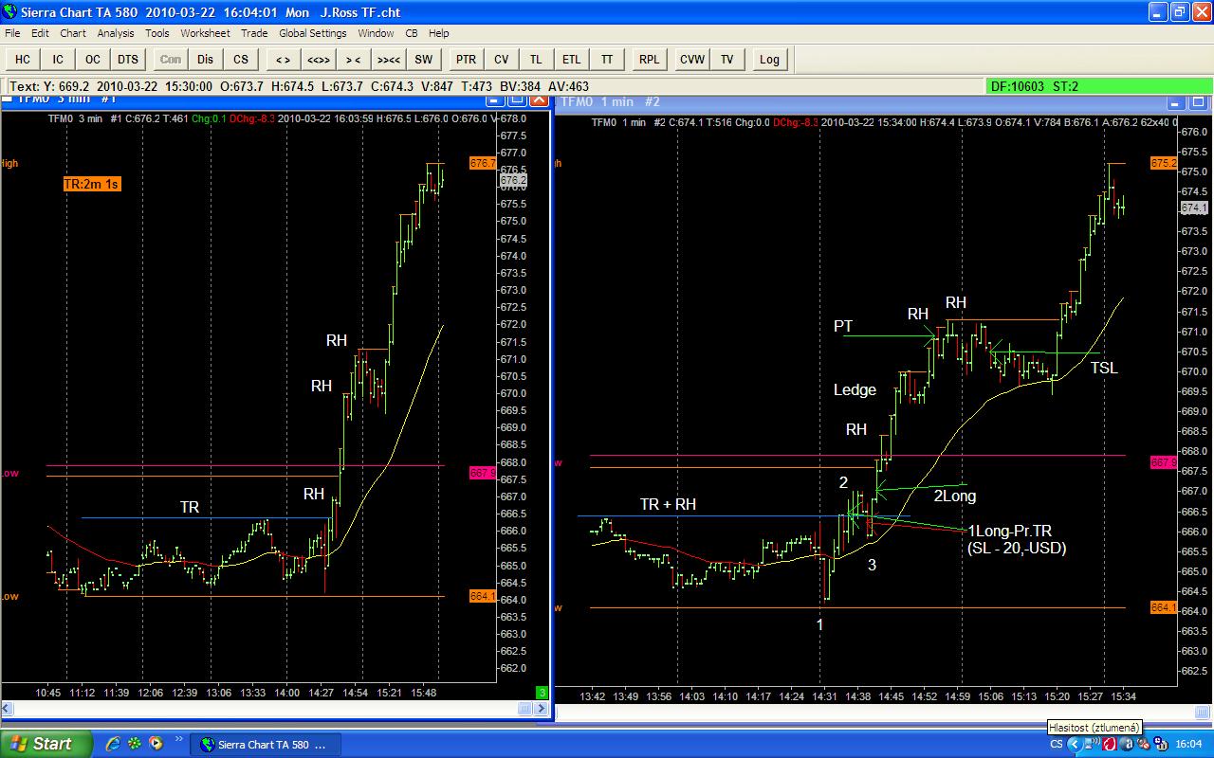
Task: Open the CB menu
Action: [412, 33]
